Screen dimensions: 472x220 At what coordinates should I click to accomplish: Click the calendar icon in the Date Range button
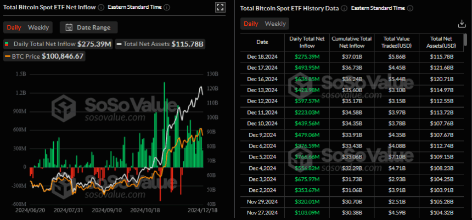[69, 27]
